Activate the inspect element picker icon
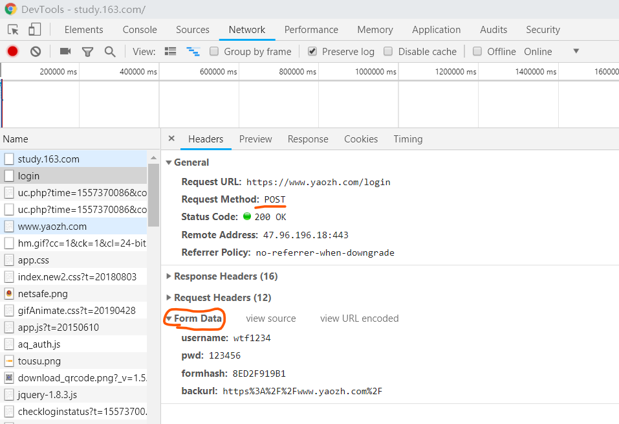This screenshot has width=619, height=424. (x=13, y=30)
